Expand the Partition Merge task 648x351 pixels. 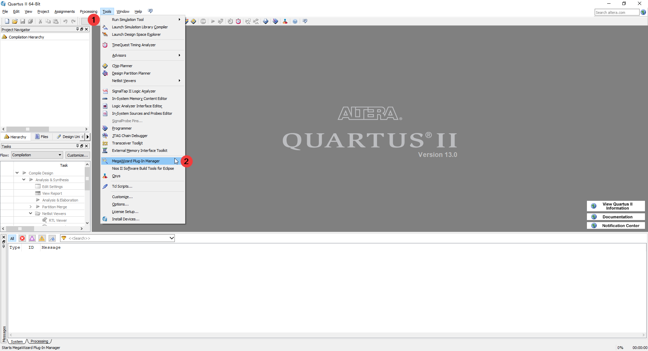[x=30, y=207]
